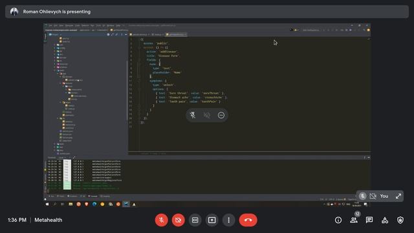Open the notification center in shared screen tray
This screenshot has height=233, width=414.
[365, 205]
